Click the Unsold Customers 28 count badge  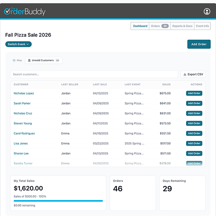(x=57, y=60)
